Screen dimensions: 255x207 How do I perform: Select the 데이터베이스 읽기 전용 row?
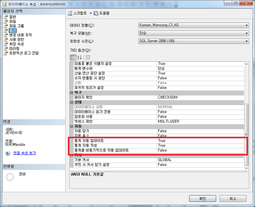coord(159,112)
